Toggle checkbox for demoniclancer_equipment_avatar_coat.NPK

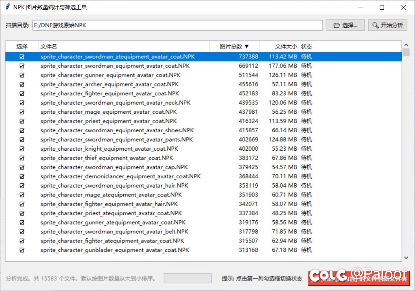(22, 176)
